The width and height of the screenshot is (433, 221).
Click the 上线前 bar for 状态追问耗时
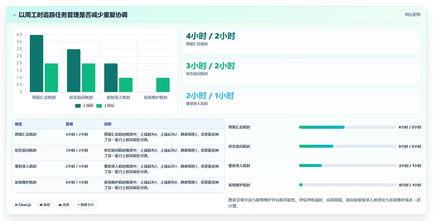(x=74, y=71)
